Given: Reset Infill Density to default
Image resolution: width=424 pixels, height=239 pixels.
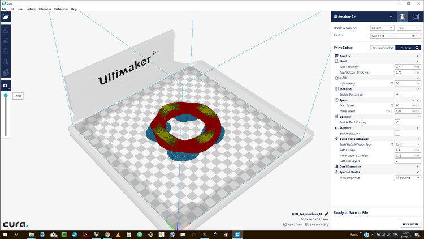Looking at the screenshot, I should point(392,83).
